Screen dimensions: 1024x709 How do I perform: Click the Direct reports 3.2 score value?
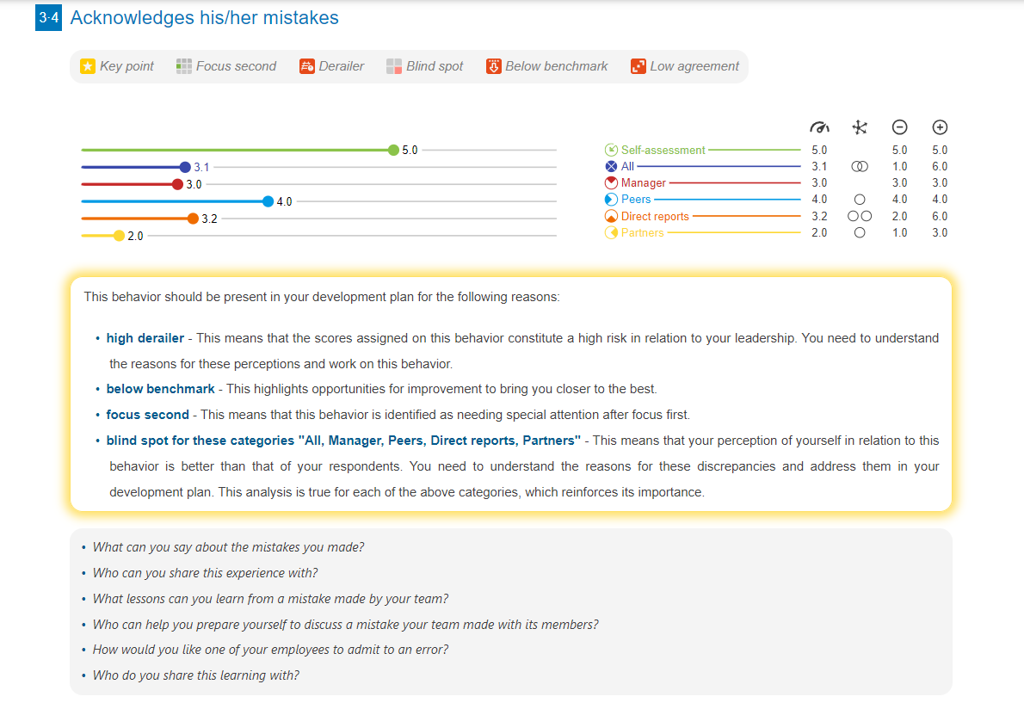pos(819,215)
